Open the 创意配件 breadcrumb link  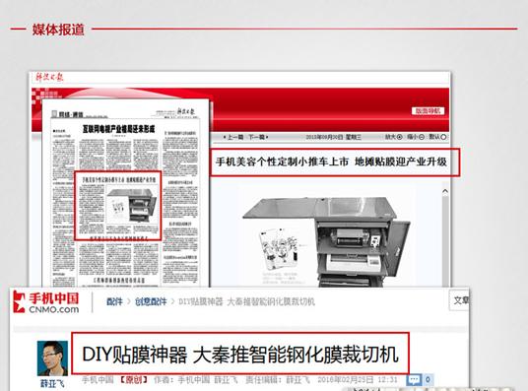151,301
